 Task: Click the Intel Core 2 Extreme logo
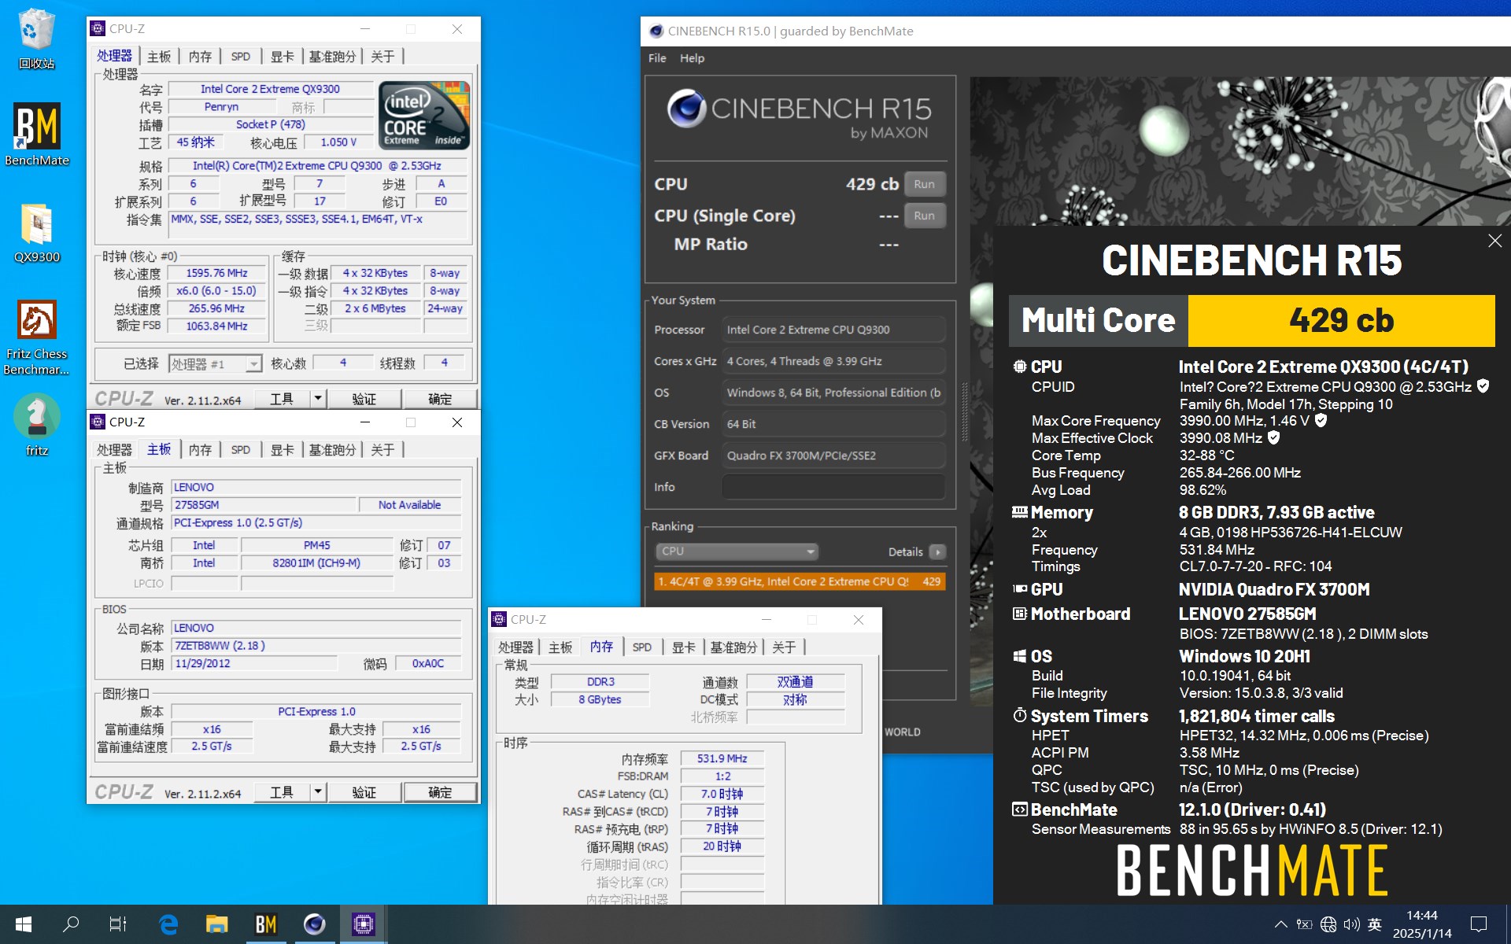coord(424,115)
